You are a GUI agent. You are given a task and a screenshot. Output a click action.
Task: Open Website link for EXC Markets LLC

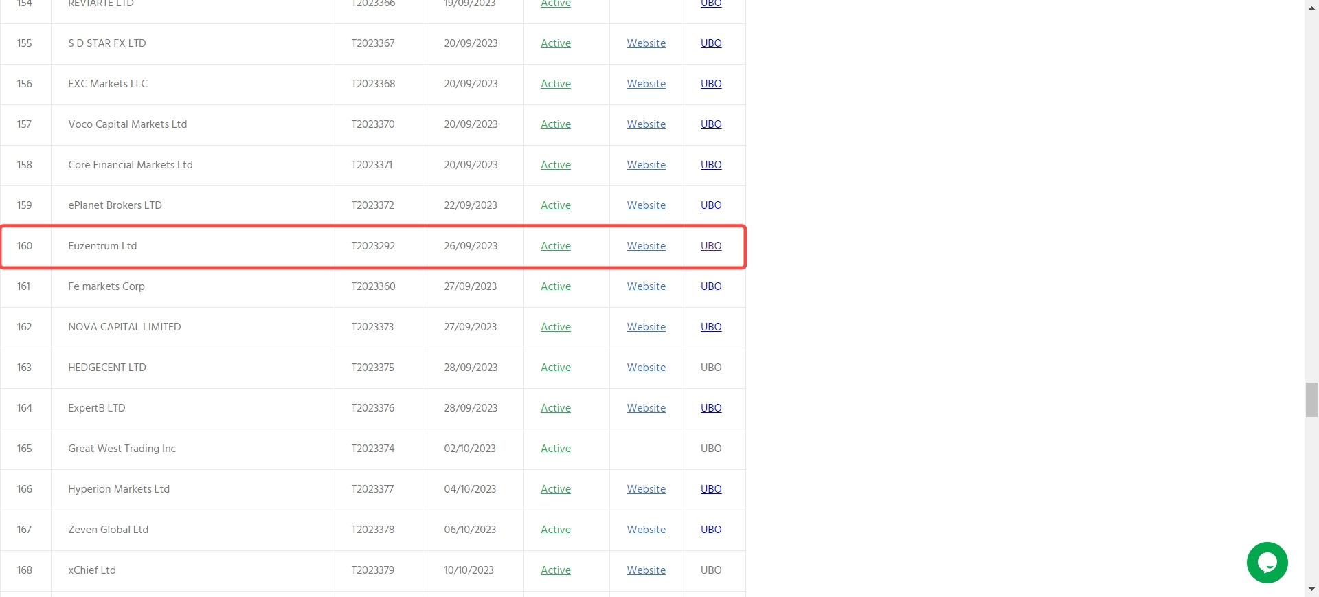tap(646, 84)
